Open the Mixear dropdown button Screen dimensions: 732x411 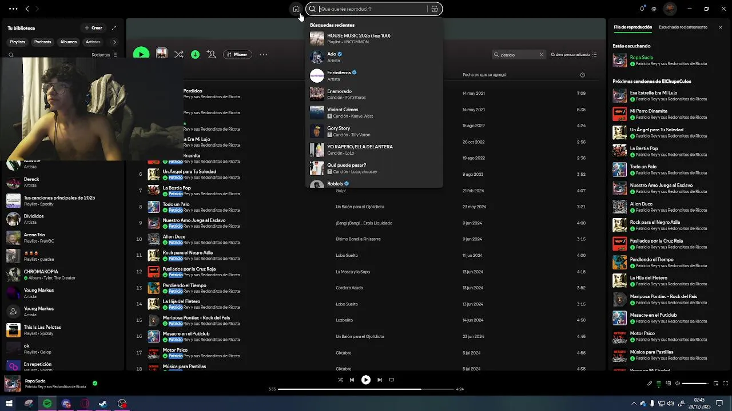237,54
